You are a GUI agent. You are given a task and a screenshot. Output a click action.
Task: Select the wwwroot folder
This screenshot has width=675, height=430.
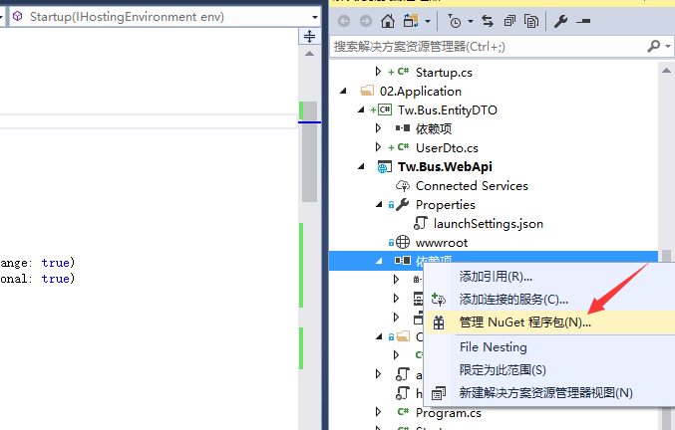pyautogui.click(x=442, y=243)
